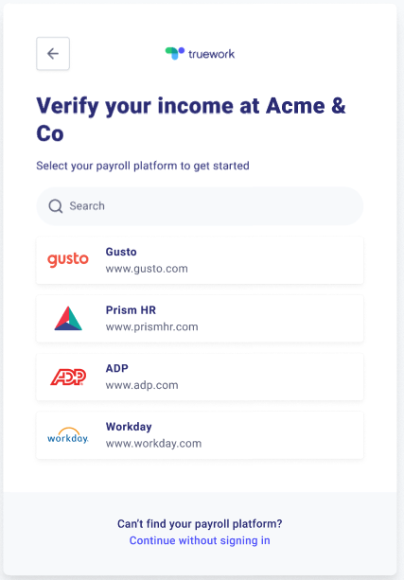Click the www.adp.com URL text
The image size is (404, 580).
pos(142,385)
